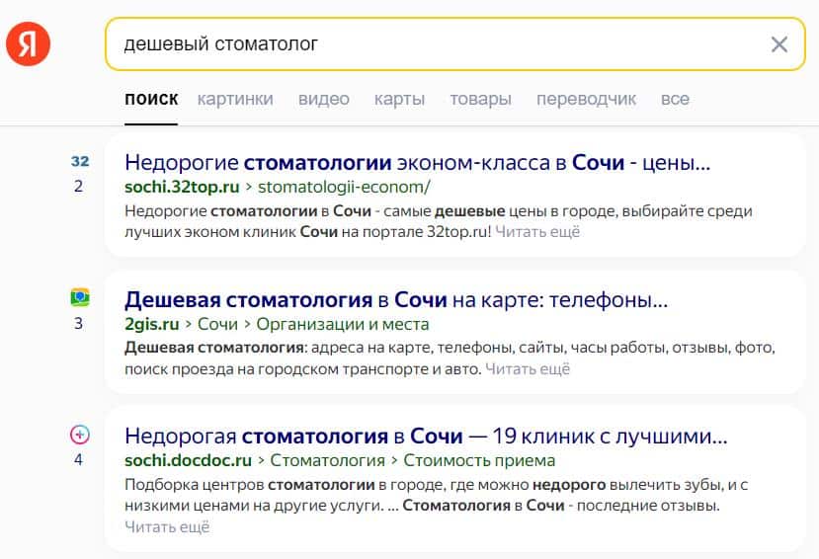
Task: Expand the «все» services menu
Action: pyautogui.click(x=675, y=99)
